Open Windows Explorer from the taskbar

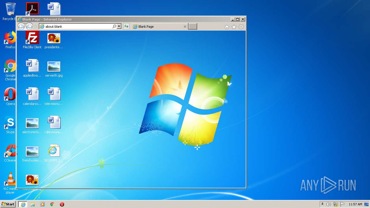point(33,204)
